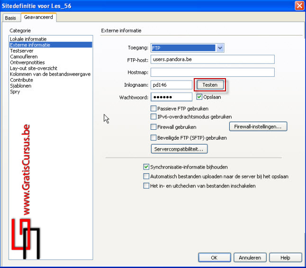Enable automatisch bestanden uploaden bij opslaan

(146, 176)
